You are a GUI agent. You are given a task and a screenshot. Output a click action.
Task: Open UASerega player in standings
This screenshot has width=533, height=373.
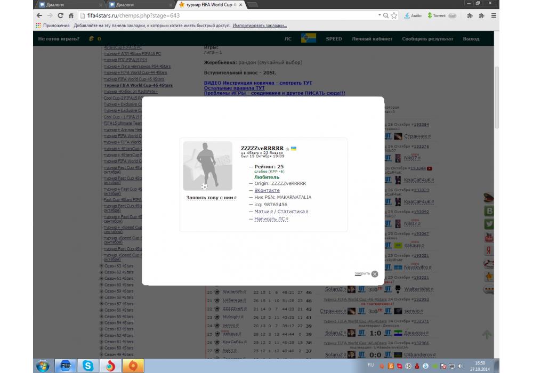(234, 301)
